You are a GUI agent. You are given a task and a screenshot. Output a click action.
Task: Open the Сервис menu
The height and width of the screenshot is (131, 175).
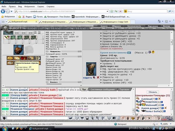41,6
